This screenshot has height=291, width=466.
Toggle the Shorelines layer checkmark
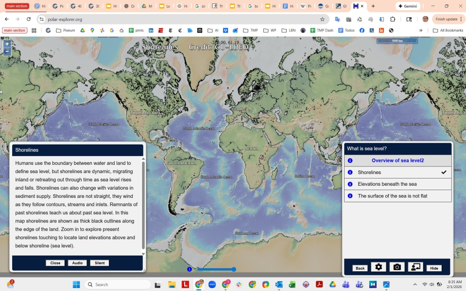tap(444, 172)
